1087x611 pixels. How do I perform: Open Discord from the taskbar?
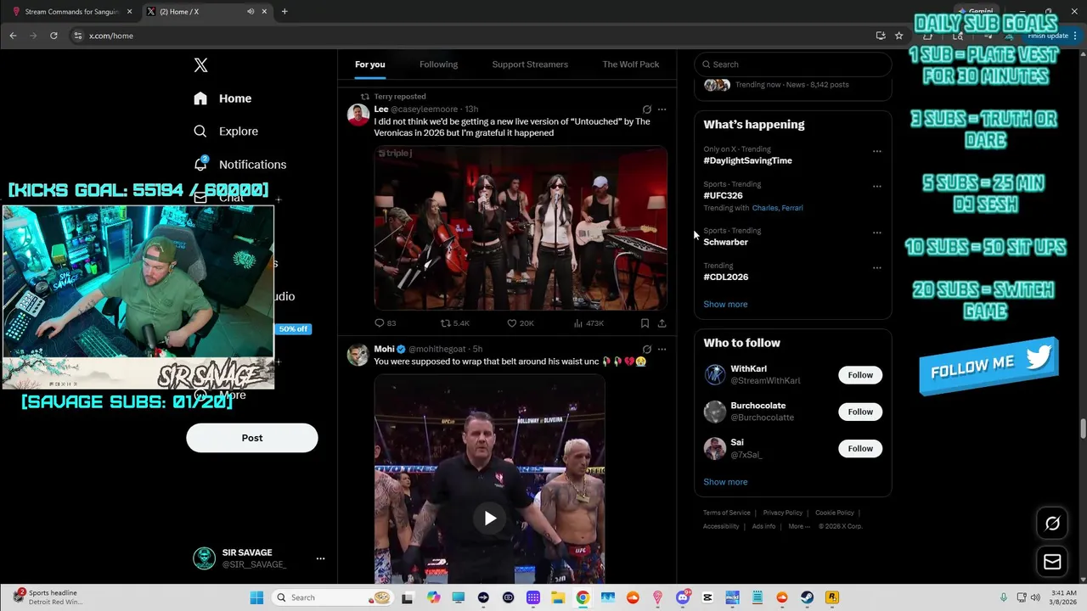pyautogui.click(x=683, y=597)
